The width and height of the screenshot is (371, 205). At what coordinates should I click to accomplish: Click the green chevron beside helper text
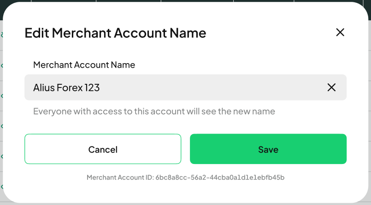pos(2,126)
